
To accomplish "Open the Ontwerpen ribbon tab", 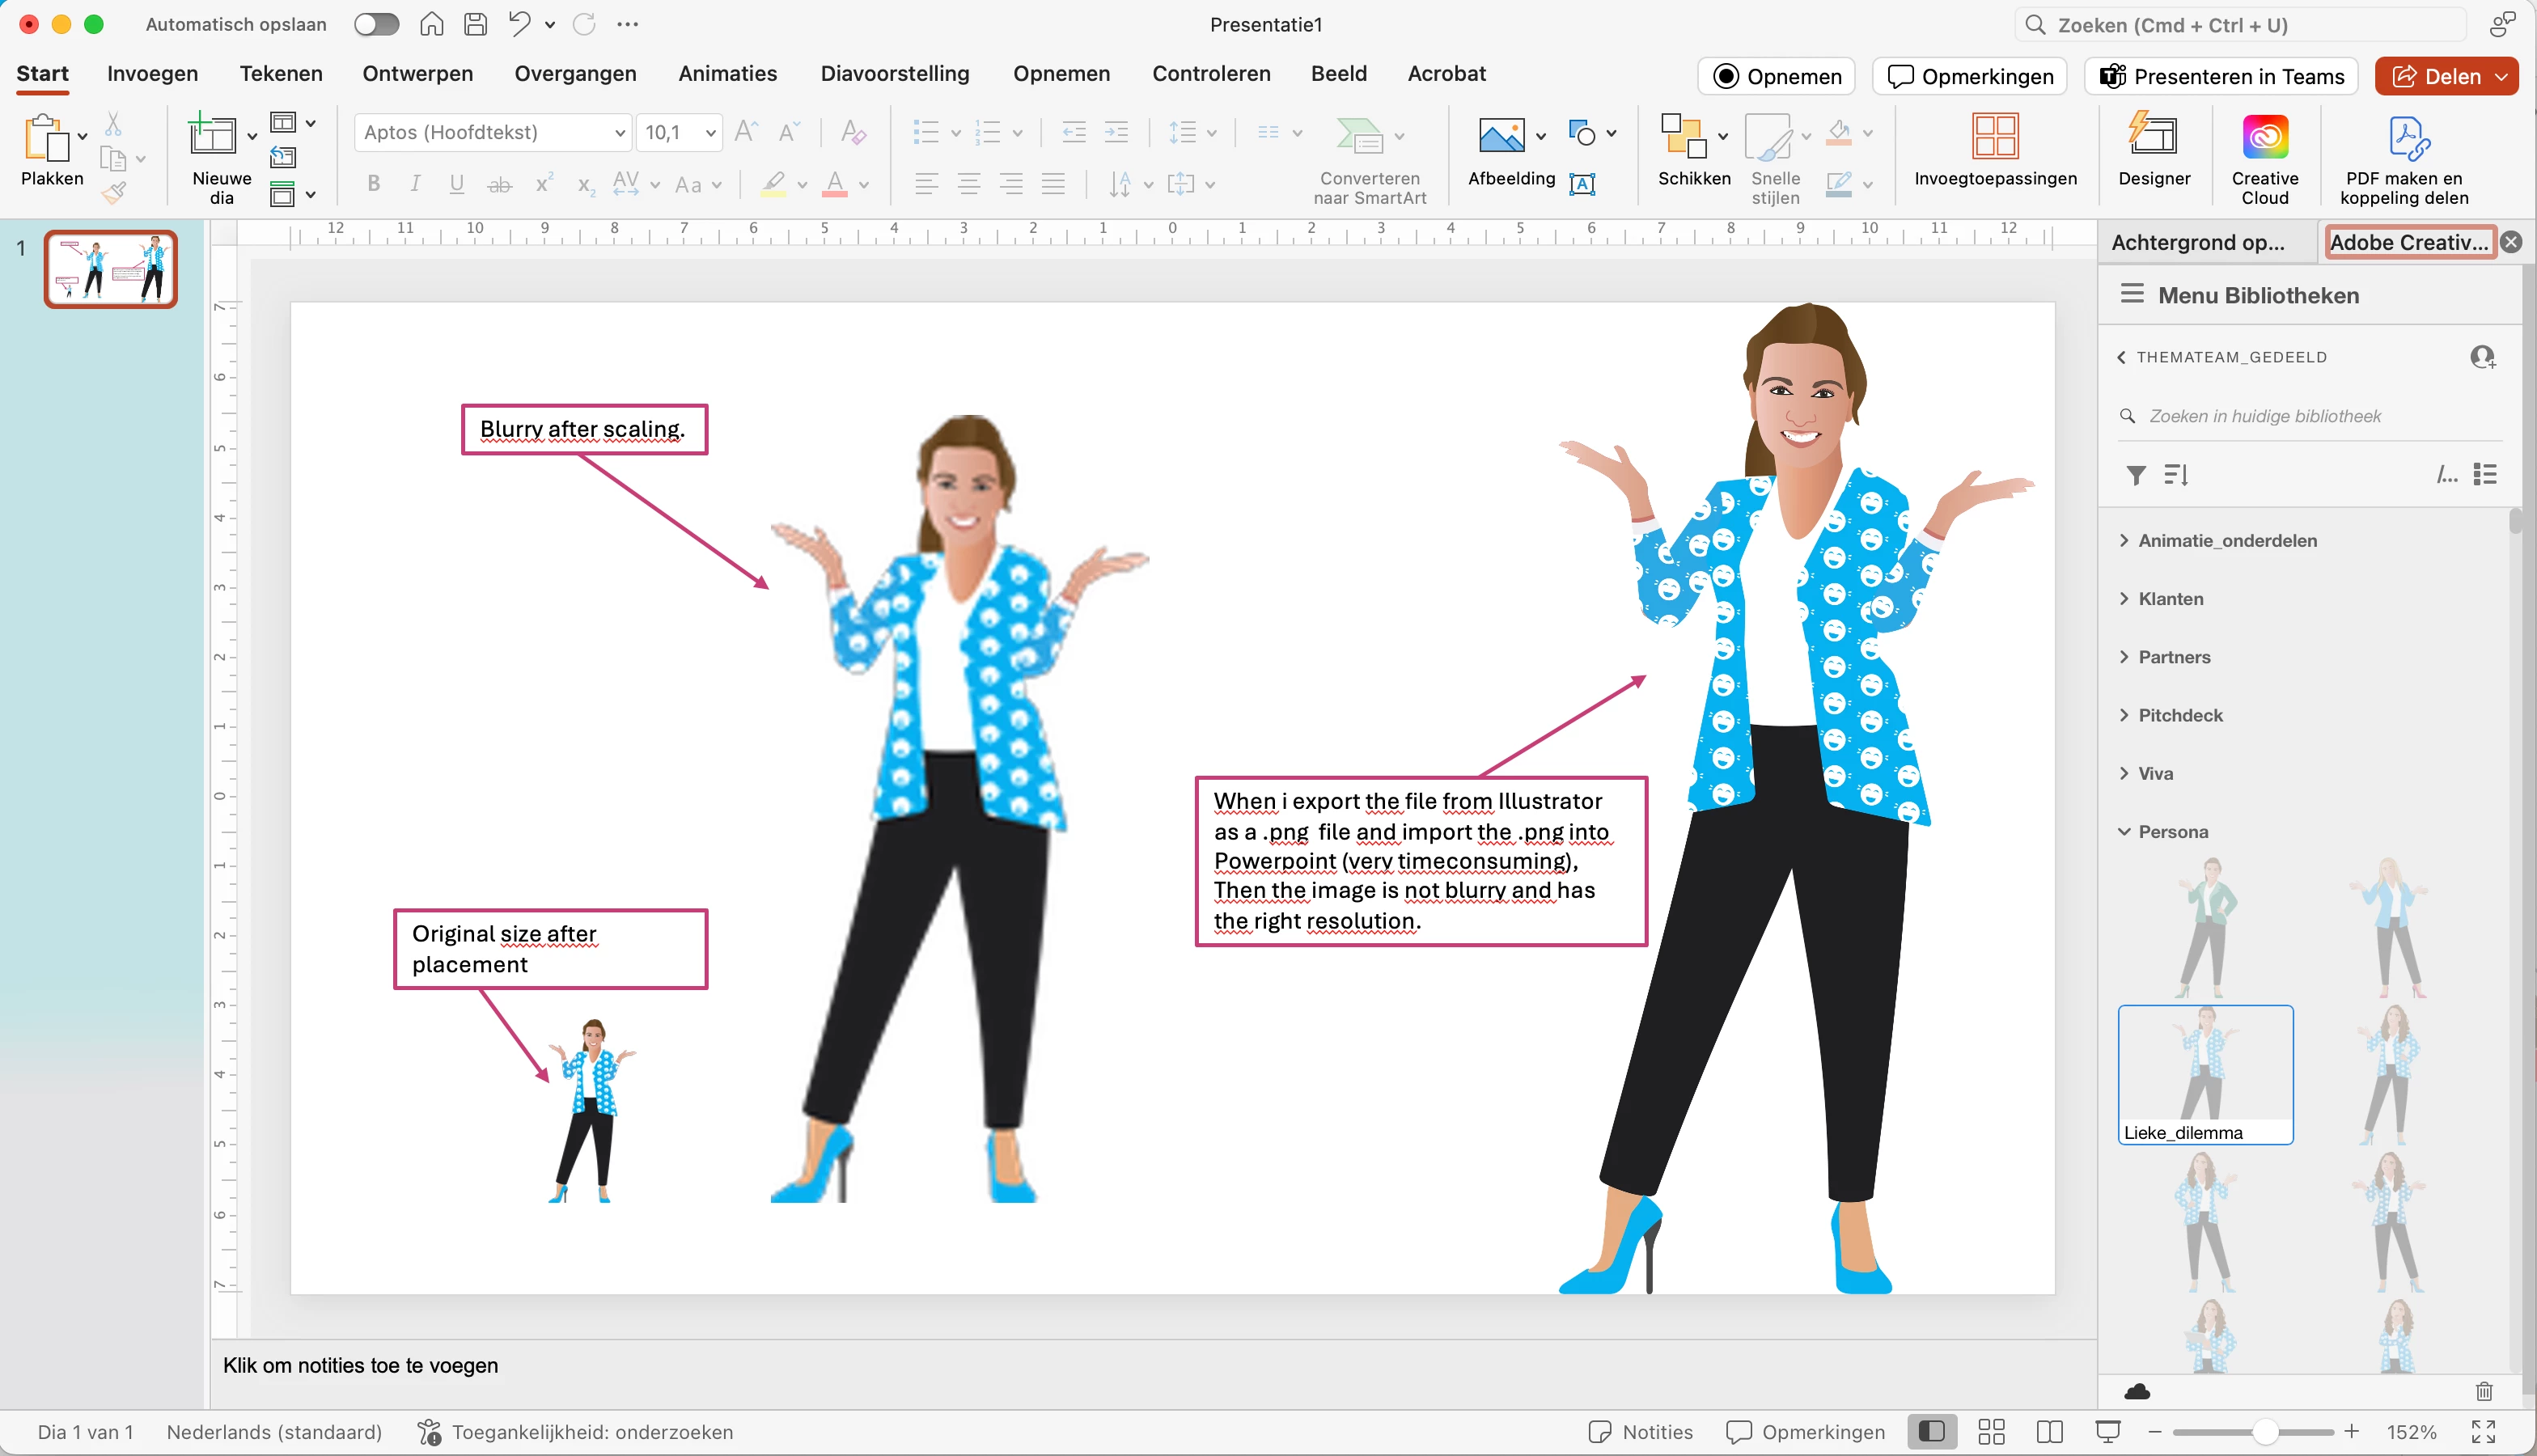I will 417,74.
